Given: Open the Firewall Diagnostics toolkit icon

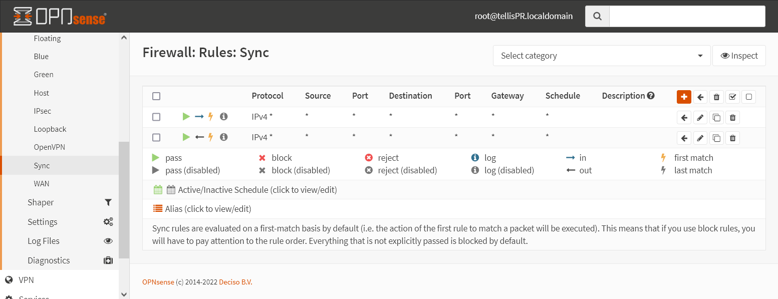Looking at the screenshot, I should click(108, 260).
